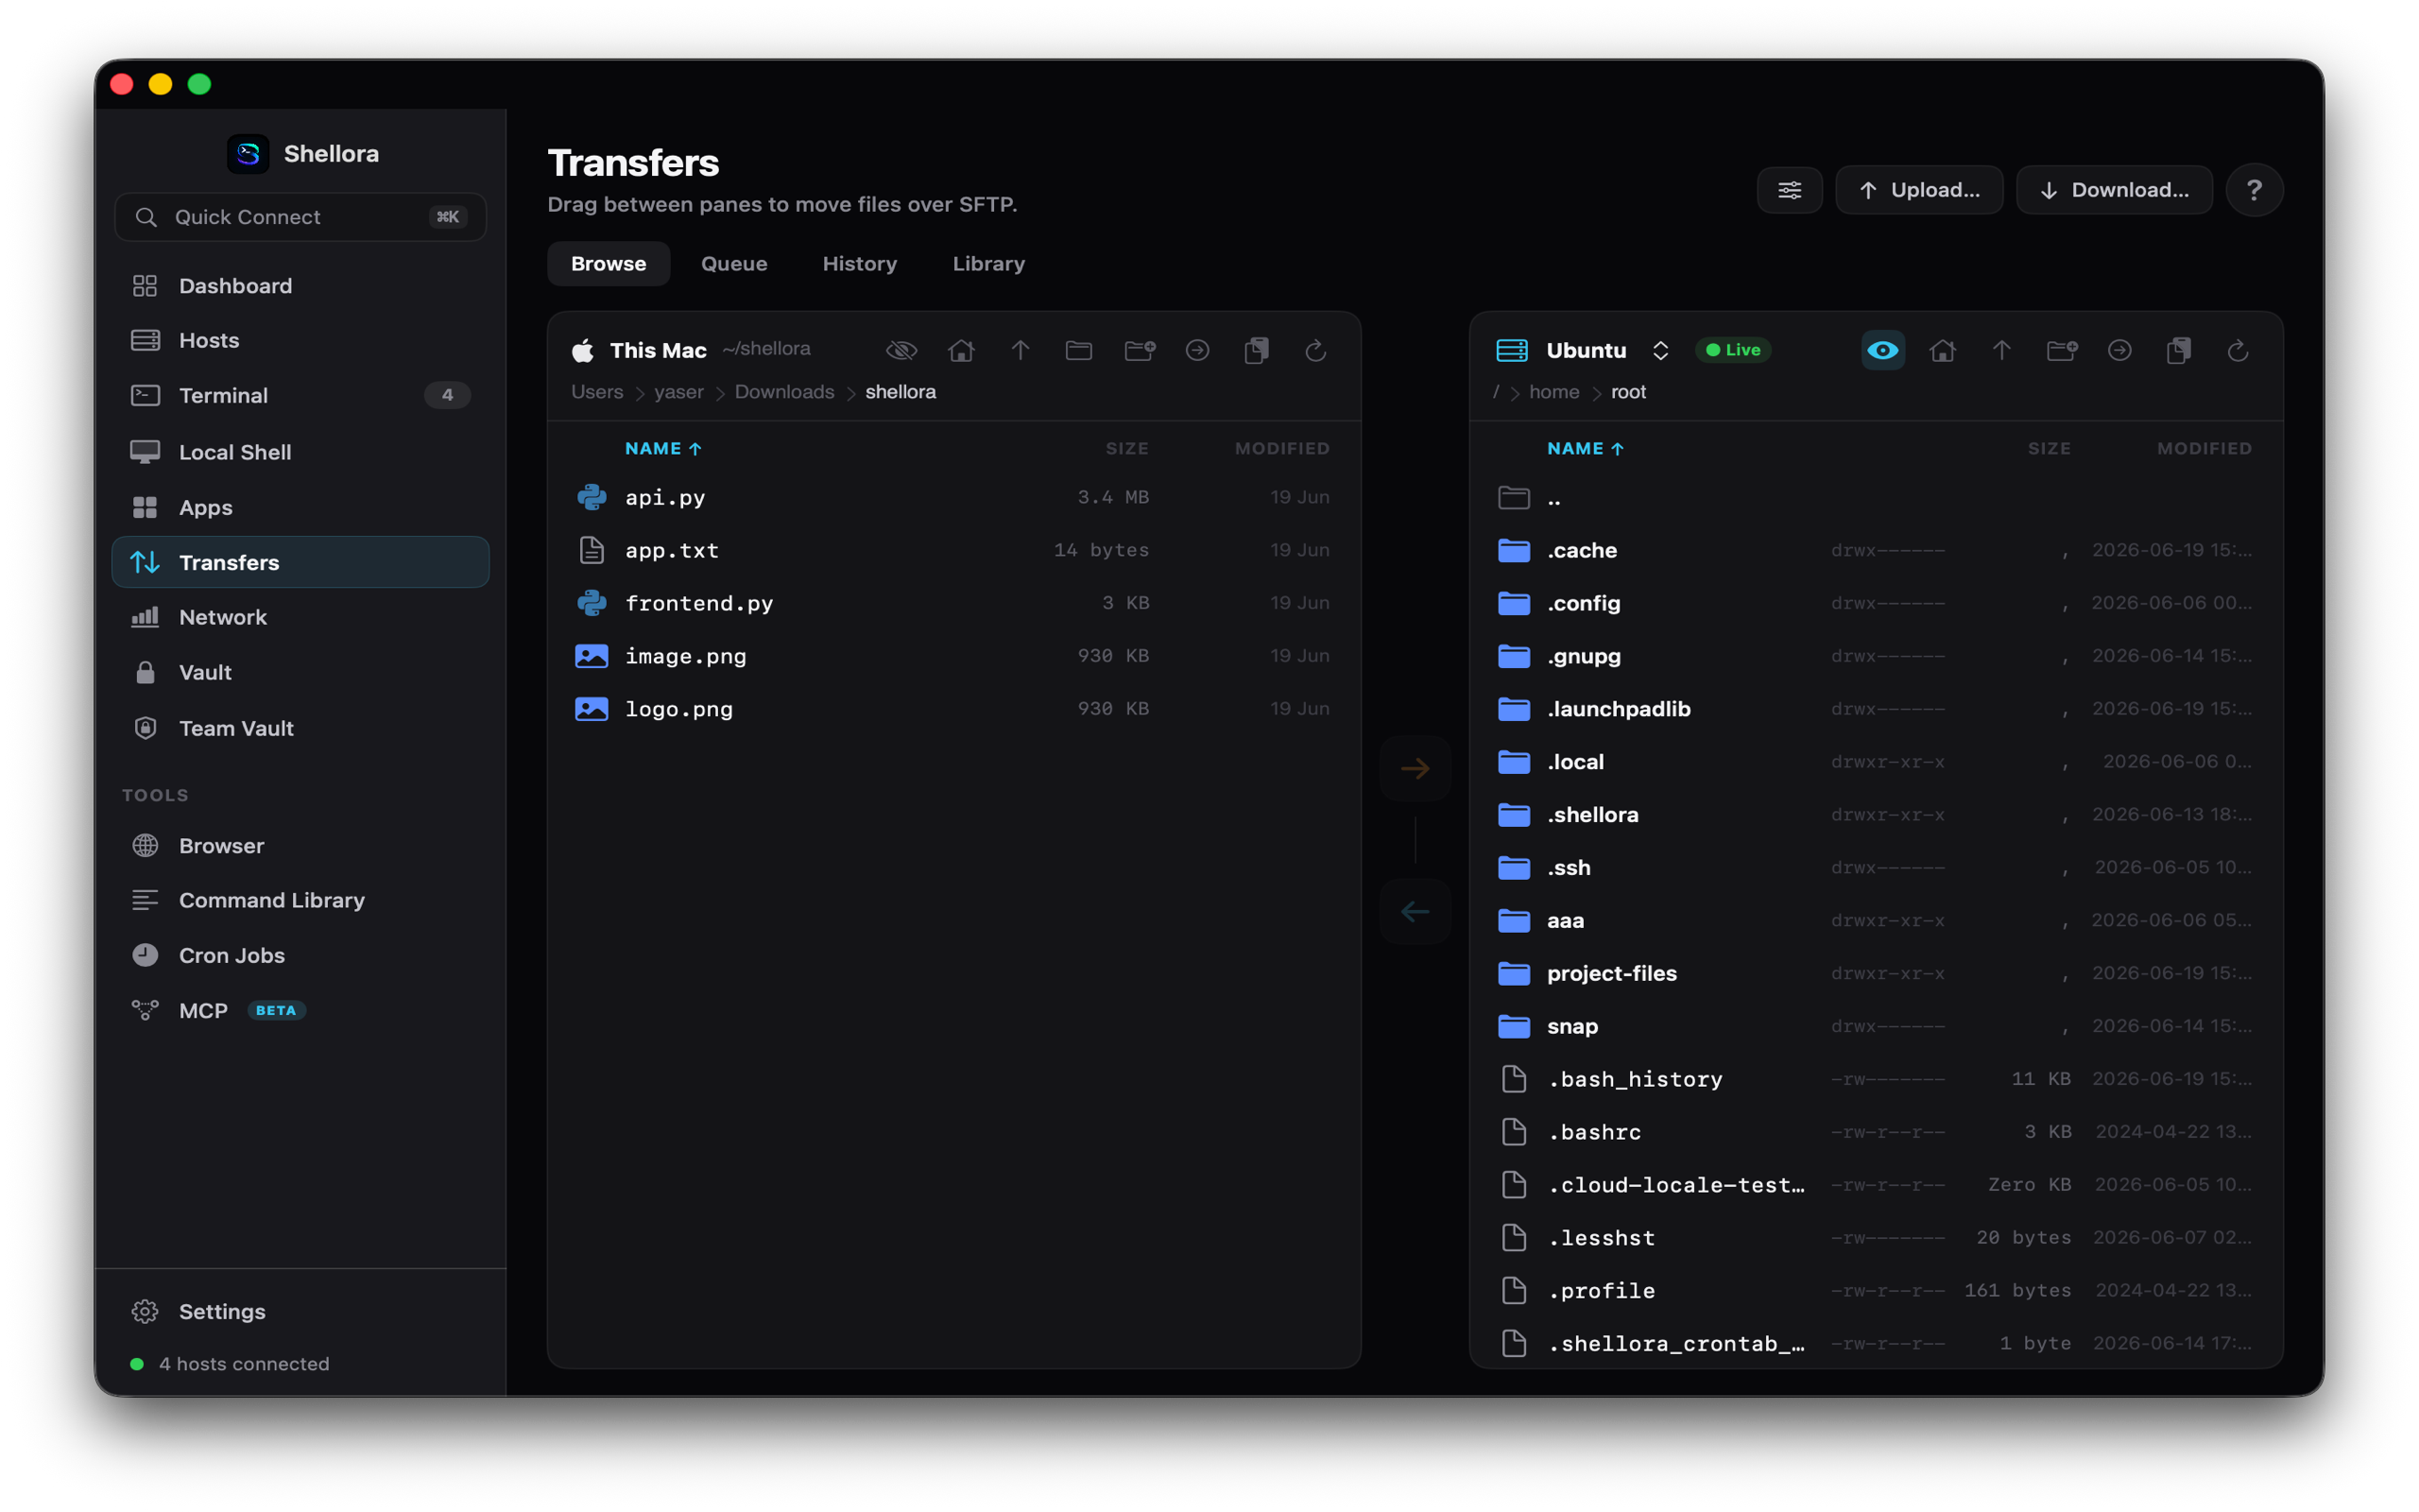This screenshot has width=2419, height=1512.
Task: Refresh the Ubuntu file listing
Action: pos(2237,350)
